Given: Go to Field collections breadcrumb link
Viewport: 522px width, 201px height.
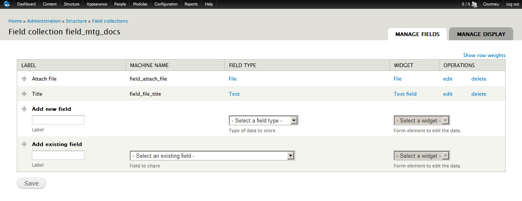Looking at the screenshot, I should [110, 21].
